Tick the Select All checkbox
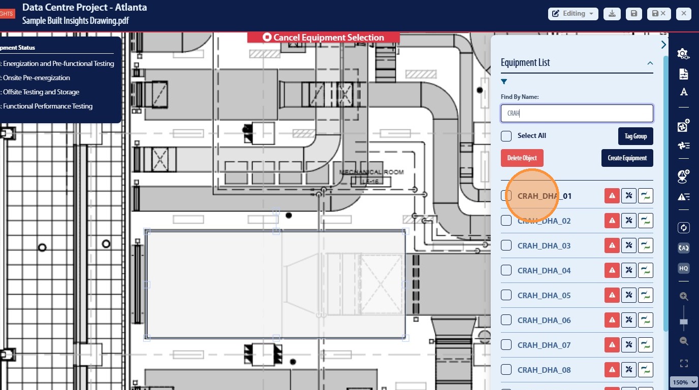The width and height of the screenshot is (699, 390). pos(506,136)
